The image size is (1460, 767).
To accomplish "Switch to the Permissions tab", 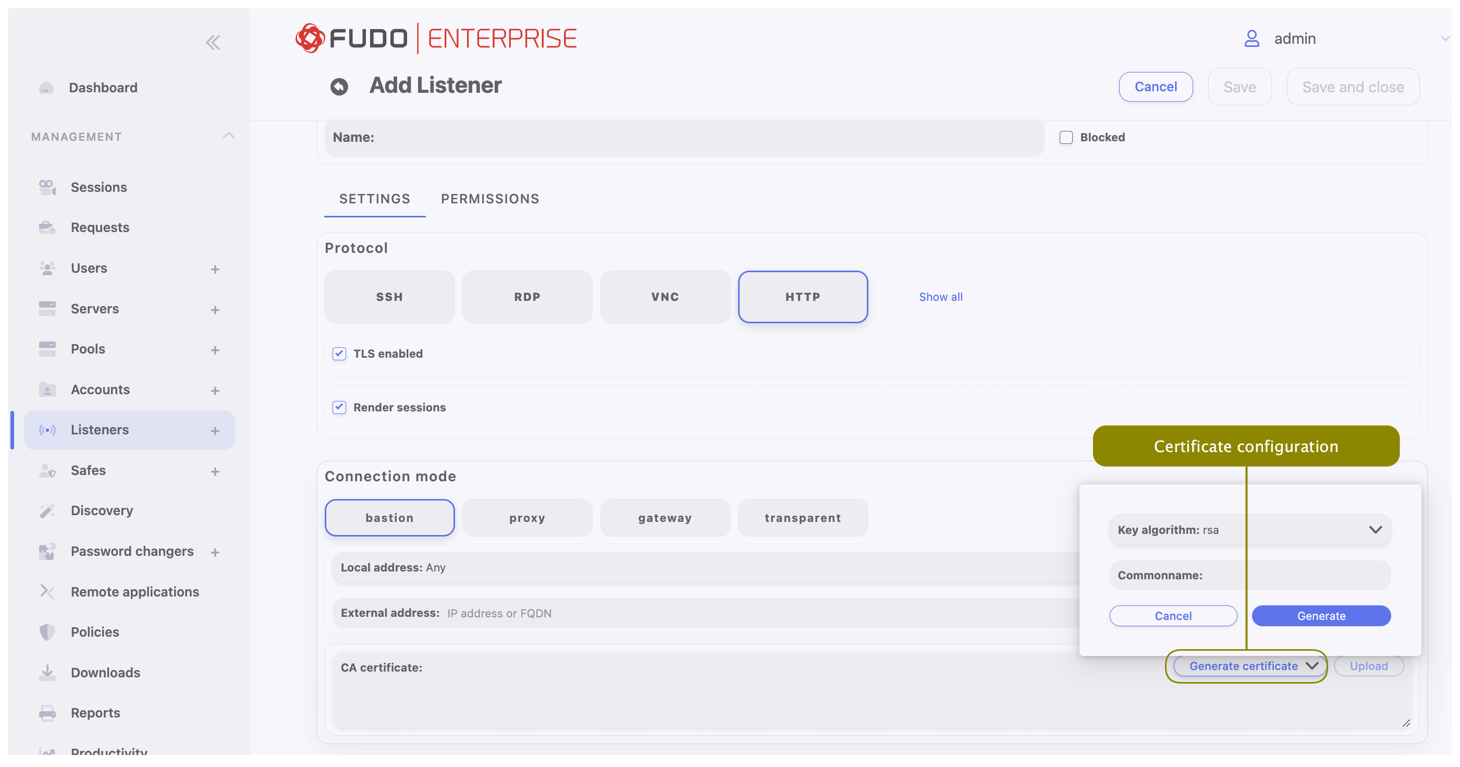I will click(489, 199).
